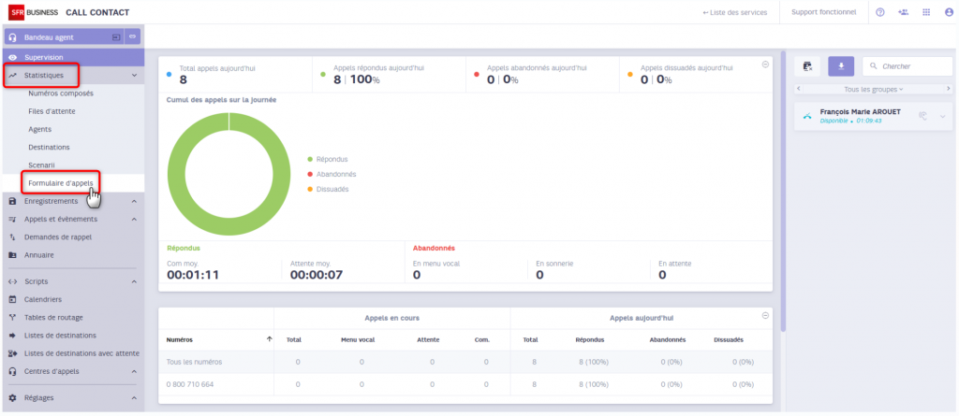Open Support fonctionnel link
959x416 pixels.
coord(823,12)
